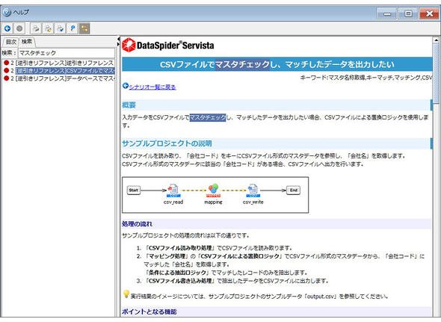Open result [逆引きリファレンス]データベースでマス…

click(65, 78)
